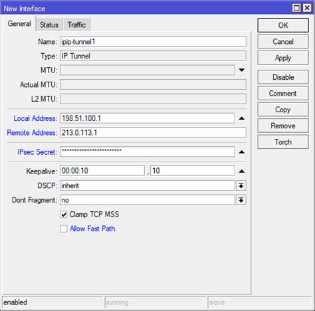Focus the Keepalive retries field showing 10
The width and height of the screenshot is (315, 311).
coord(193,171)
